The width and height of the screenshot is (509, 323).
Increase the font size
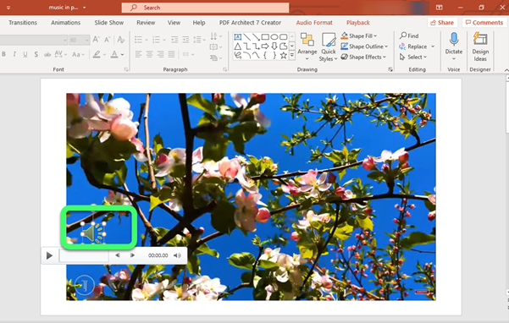click(96, 40)
